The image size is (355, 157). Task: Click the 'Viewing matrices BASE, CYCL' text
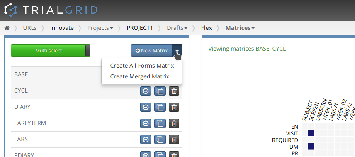[x=247, y=49]
